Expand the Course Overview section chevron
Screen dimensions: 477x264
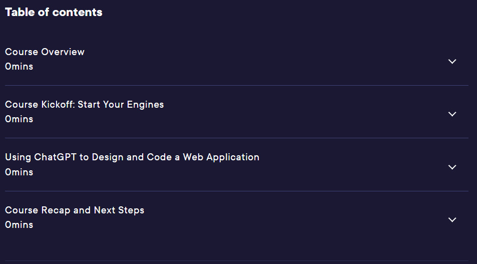pos(452,61)
